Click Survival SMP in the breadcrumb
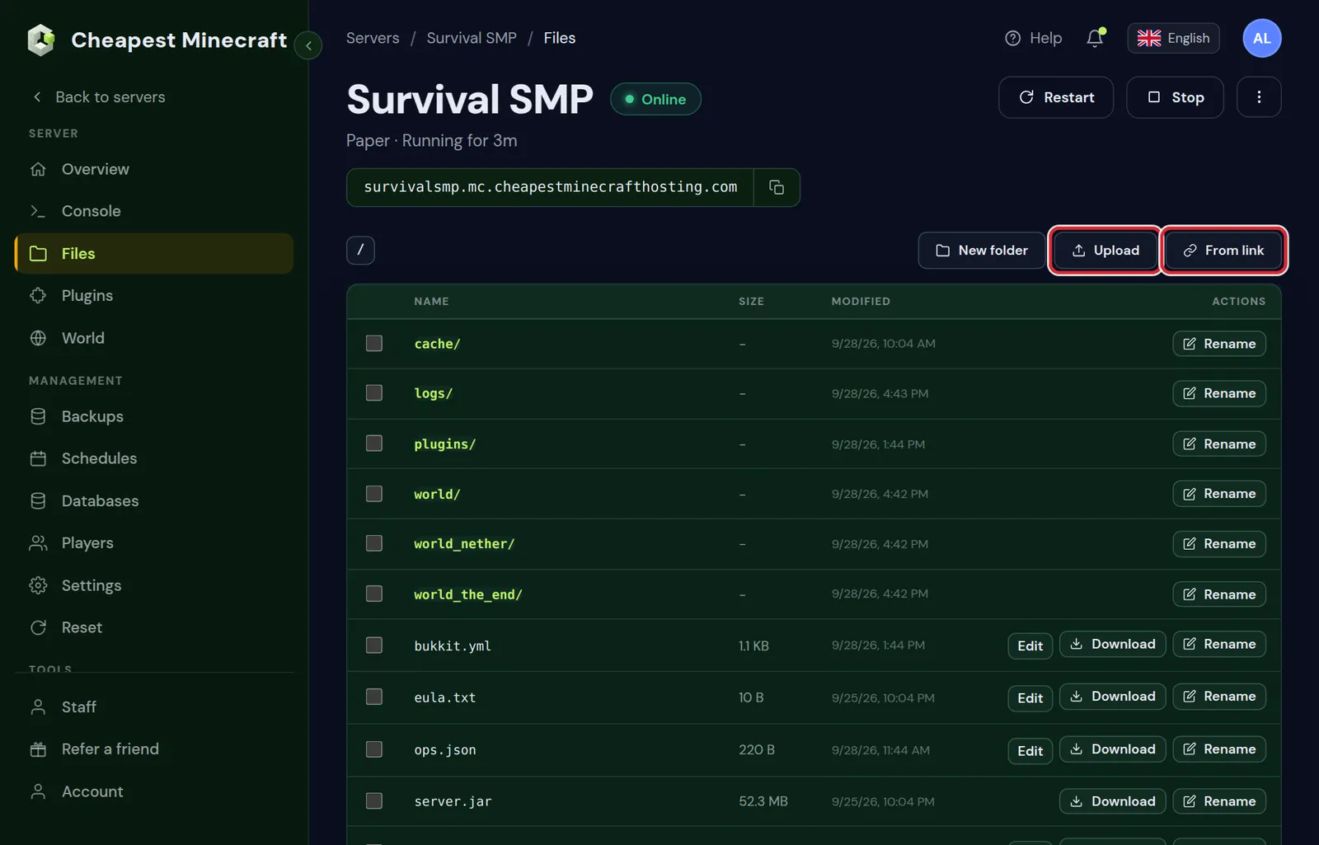 (x=472, y=38)
